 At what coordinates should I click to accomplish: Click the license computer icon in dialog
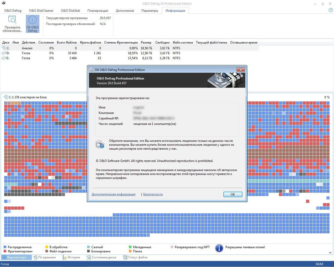(100, 144)
